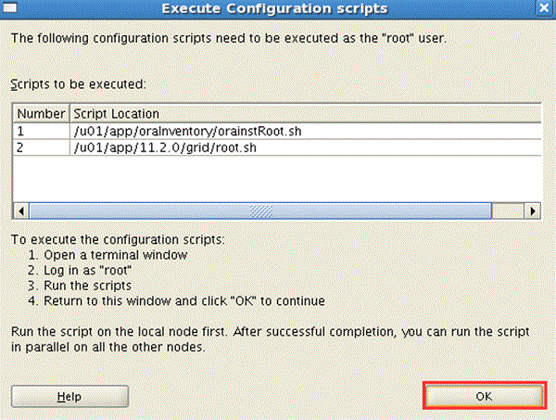Open Help for this dialog
The height and width of the screenshot is (420, 556).
(69, 396)
